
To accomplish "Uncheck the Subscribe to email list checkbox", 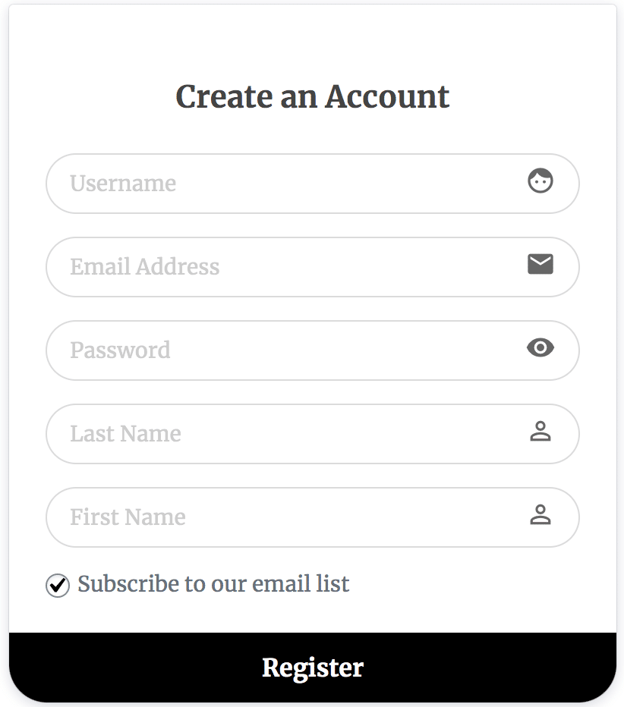I will pyautogui.click(x=58, y=586).
